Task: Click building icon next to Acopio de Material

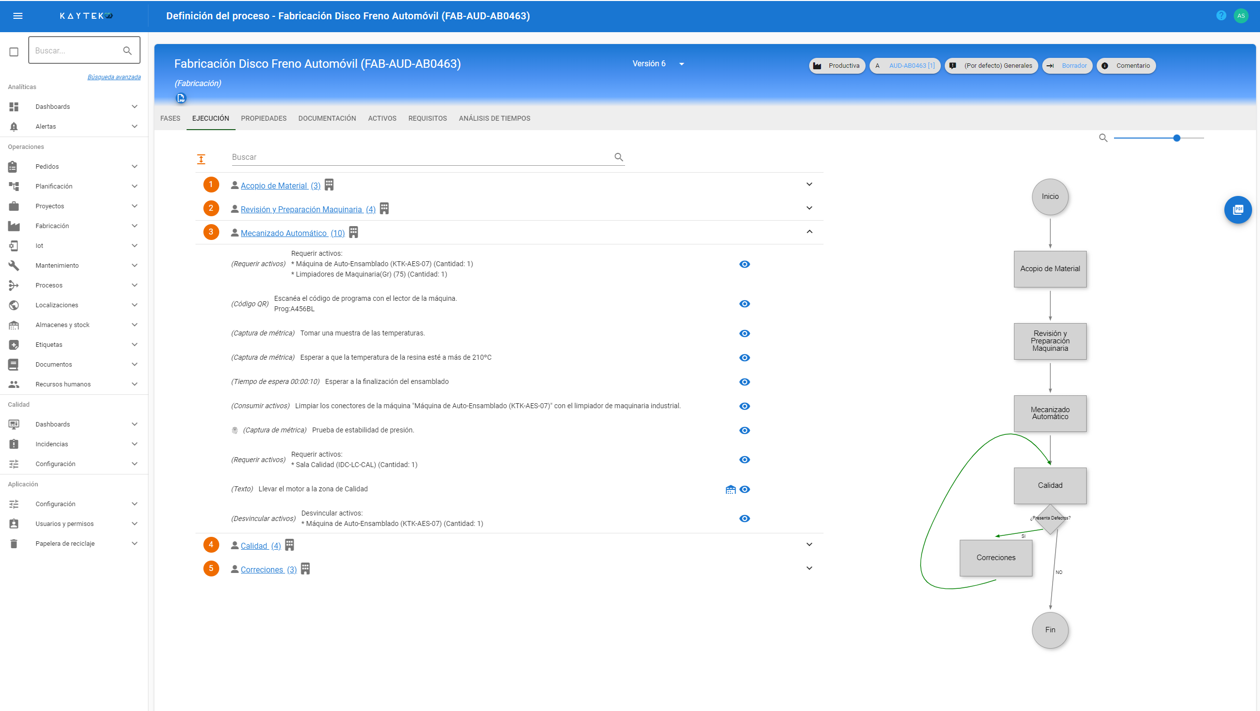Action: pyautogui.click(x=329, y=185)
